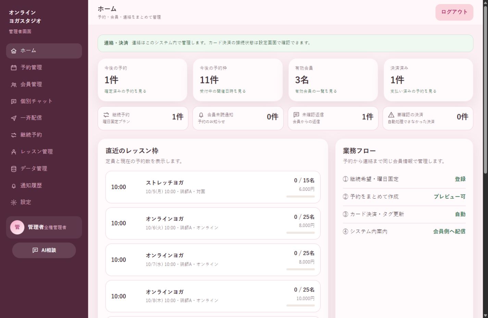Click the gear icon beside 設定
Viewport: 488px width, 318px height.
[14, 202]
